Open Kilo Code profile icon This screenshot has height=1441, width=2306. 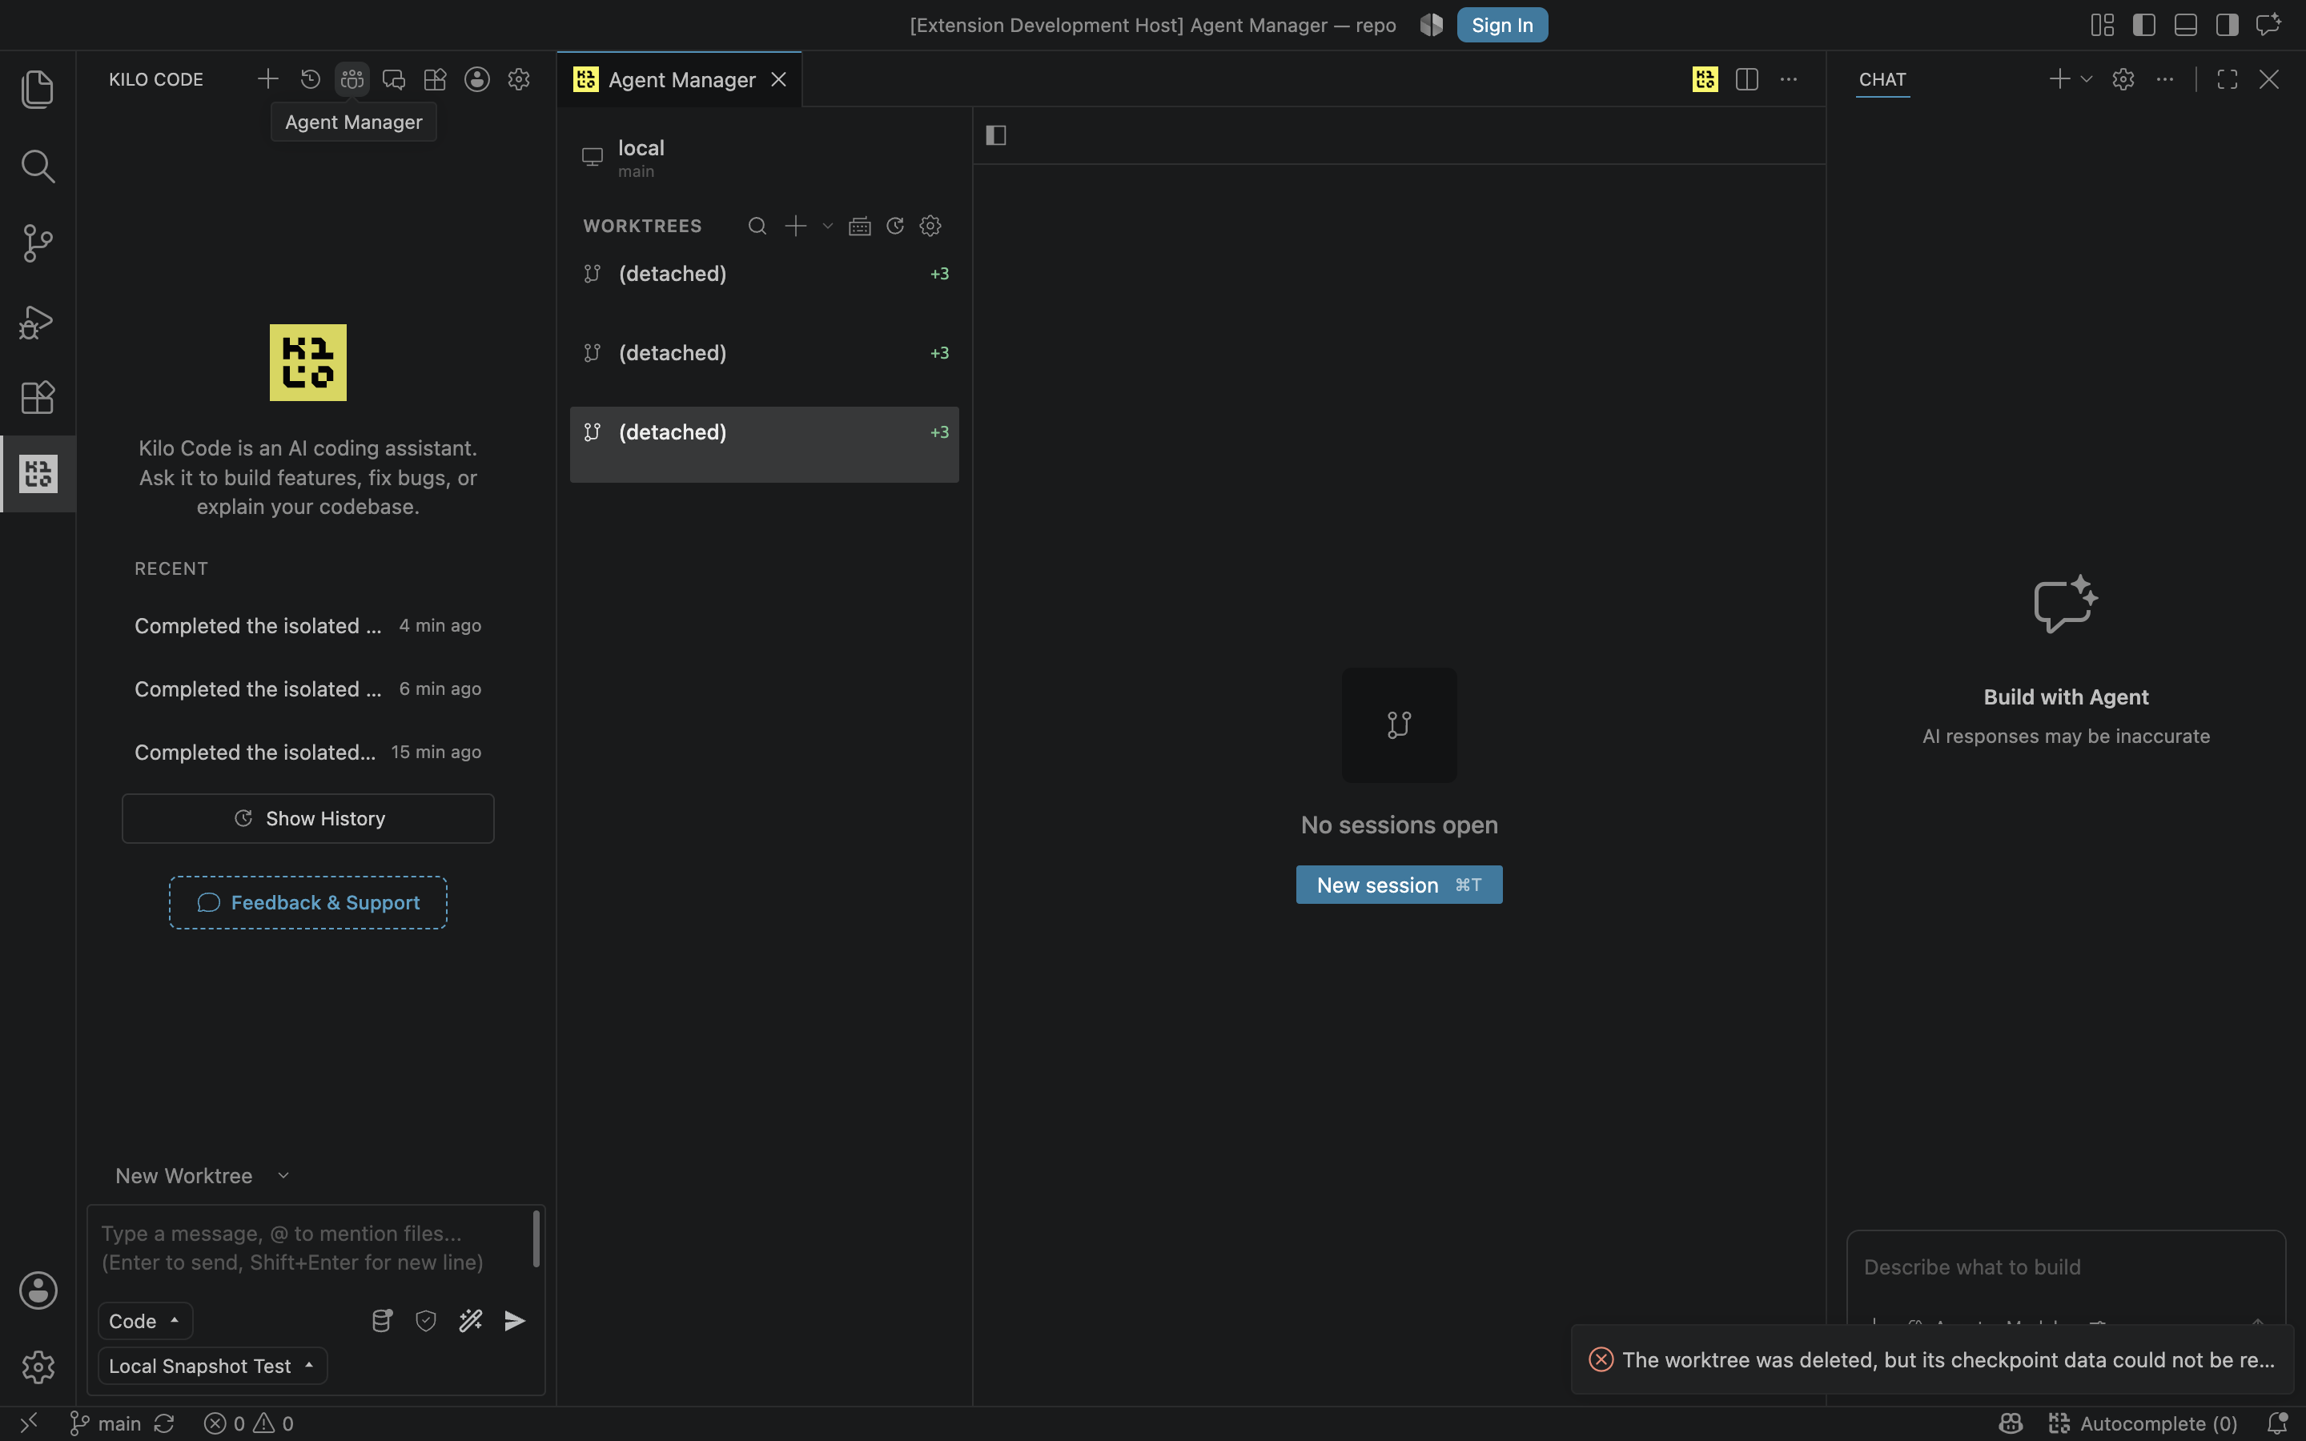(477, 79)
